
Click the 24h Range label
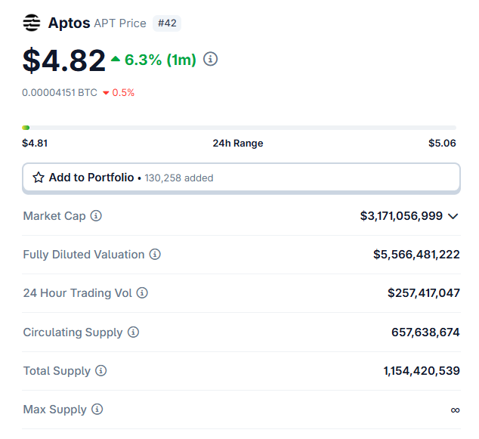coord(238,143)
